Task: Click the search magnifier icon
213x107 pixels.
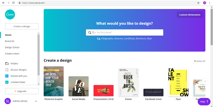Action: [x=90, y=33]
